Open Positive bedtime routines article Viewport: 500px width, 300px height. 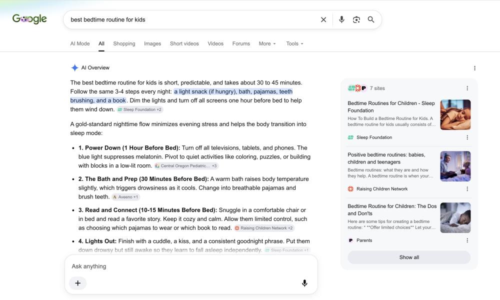click(x=386, y=158)
